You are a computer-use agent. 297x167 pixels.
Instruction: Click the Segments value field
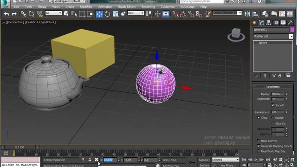[x=278, y=99]
